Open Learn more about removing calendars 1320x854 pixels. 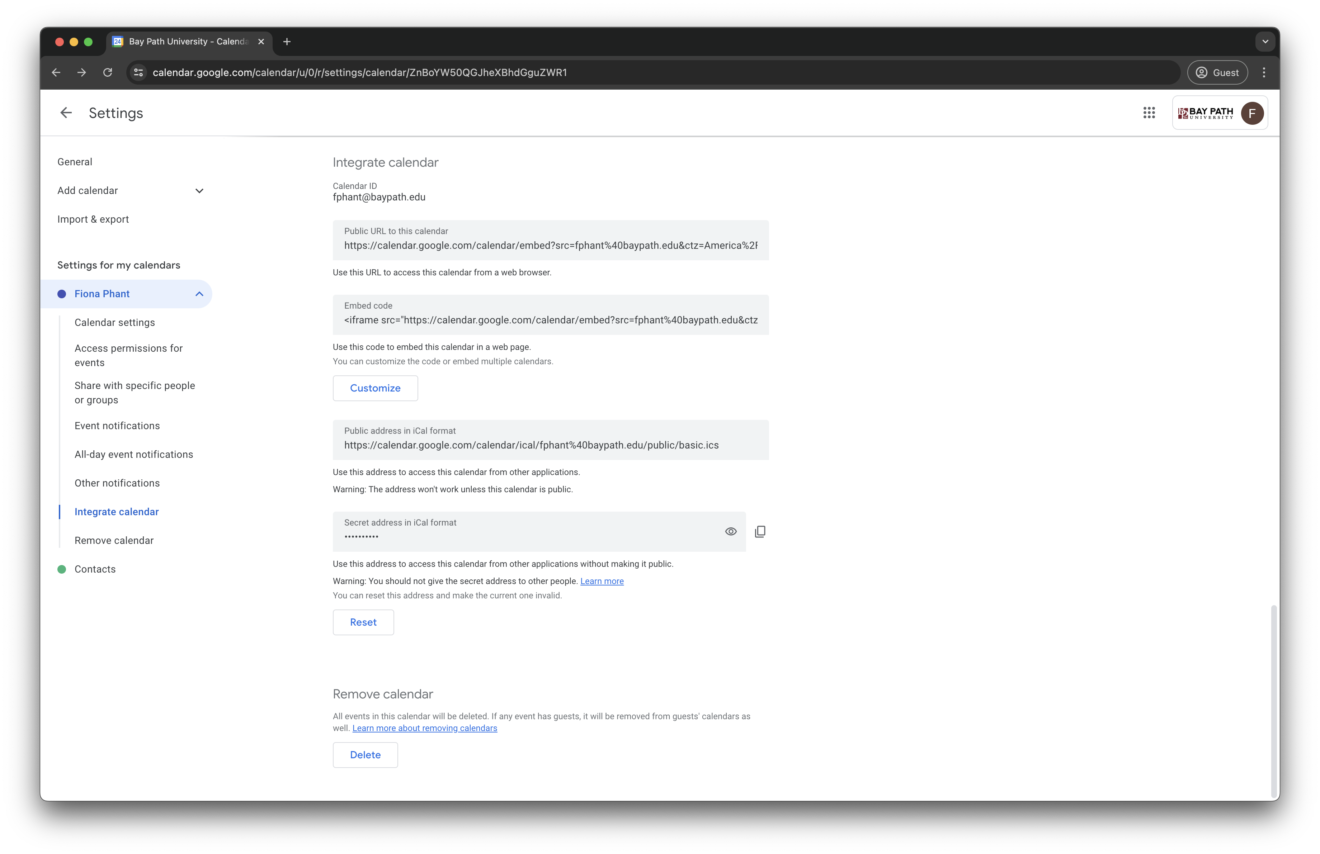pos(424,728)
